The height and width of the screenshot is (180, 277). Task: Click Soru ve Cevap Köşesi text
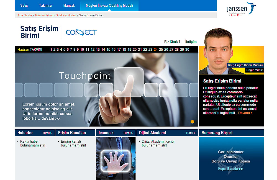tap(231, 161)
